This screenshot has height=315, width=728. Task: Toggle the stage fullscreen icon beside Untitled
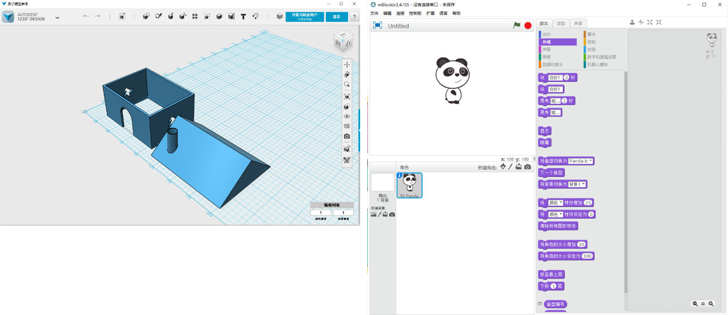tap(377, 25)
